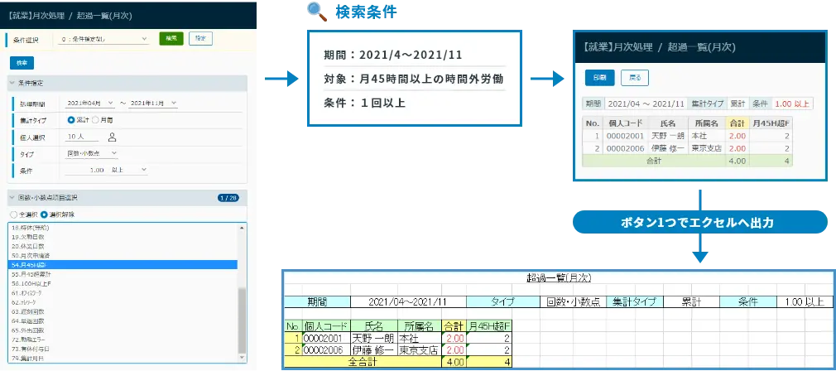
Task: Click the 戻る button in the results window
Action: pos(635,78)
